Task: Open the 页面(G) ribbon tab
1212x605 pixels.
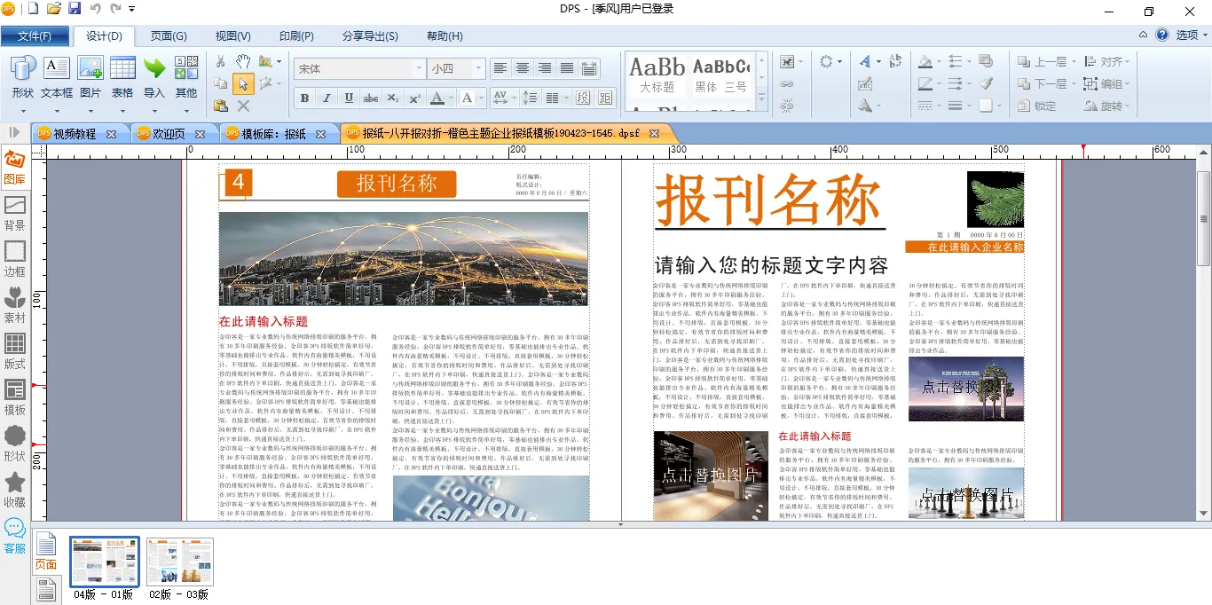Action: coord(169,36)
